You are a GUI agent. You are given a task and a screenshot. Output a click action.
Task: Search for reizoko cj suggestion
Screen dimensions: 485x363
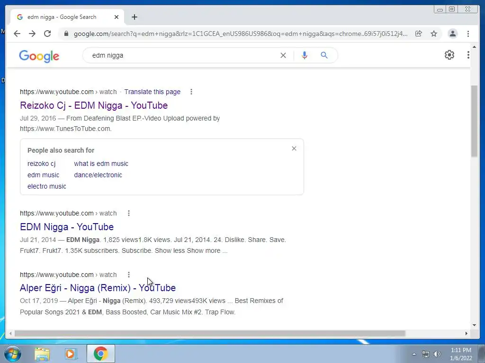42,164
